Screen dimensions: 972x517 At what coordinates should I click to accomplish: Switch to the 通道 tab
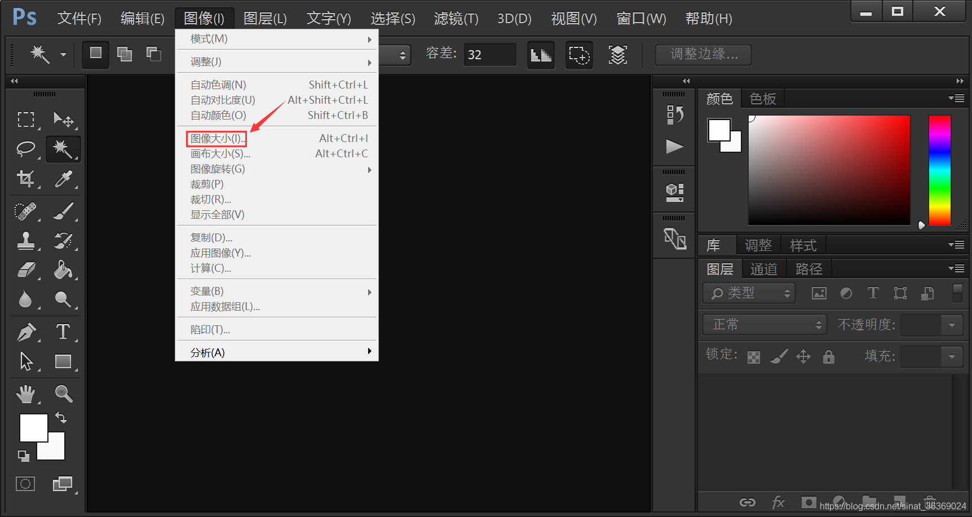tap(764, 269)
